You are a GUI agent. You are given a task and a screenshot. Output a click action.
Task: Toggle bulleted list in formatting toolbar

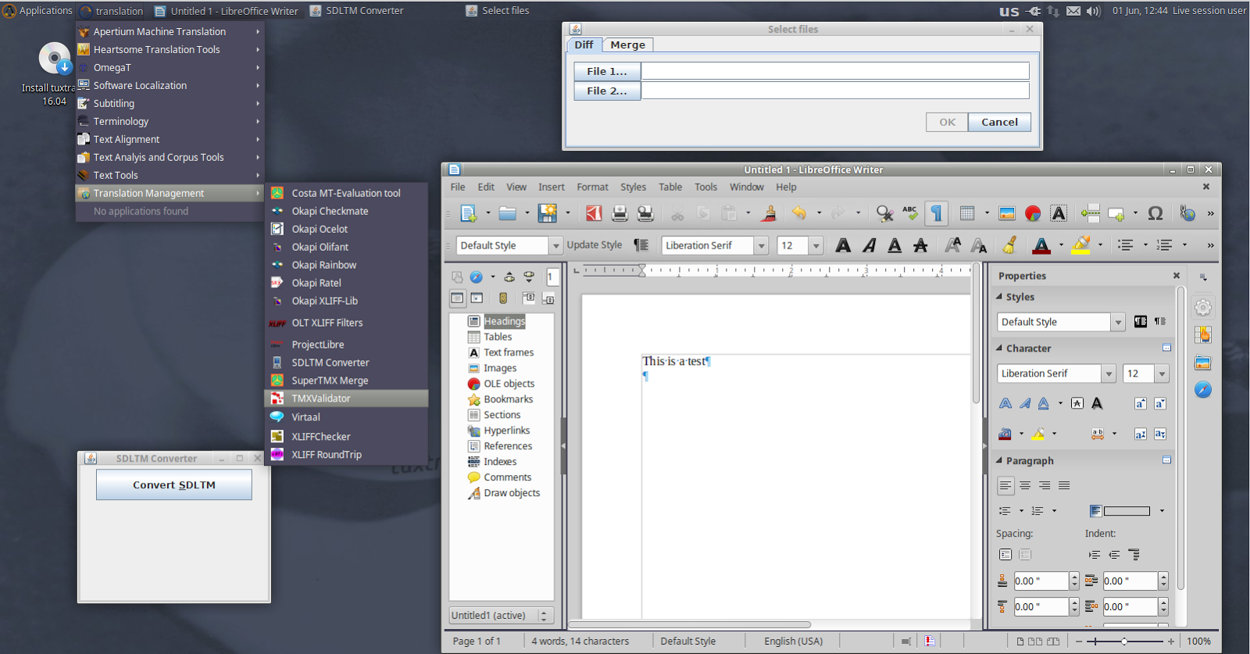click(1125, 245)
